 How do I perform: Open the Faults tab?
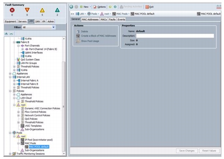coord(112,19)
